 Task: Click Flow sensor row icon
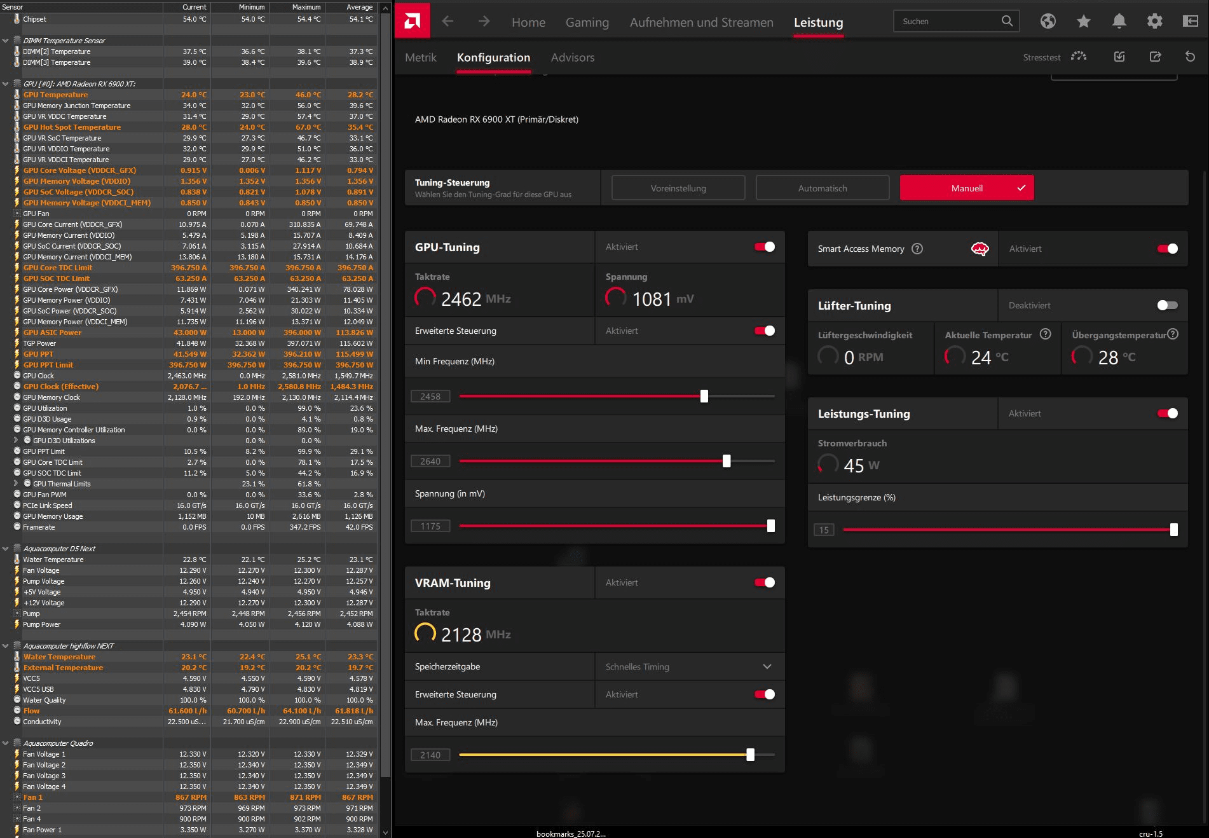coord(17,711)
